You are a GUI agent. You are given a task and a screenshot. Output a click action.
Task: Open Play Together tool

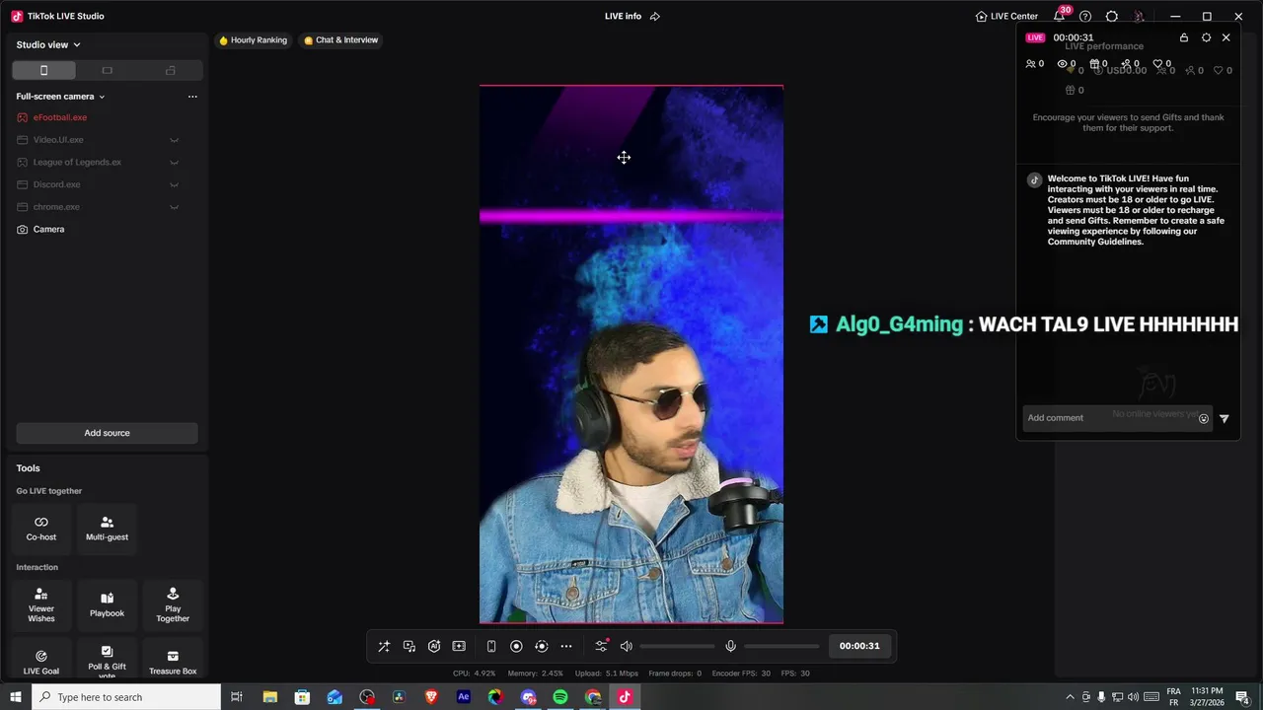pyautogui.click(x=173, y=603)
